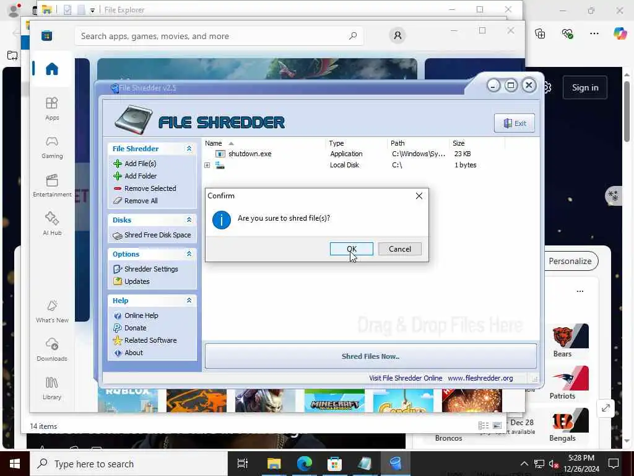
Task: Click Exit in File Shredder
Action: (515, 123)
